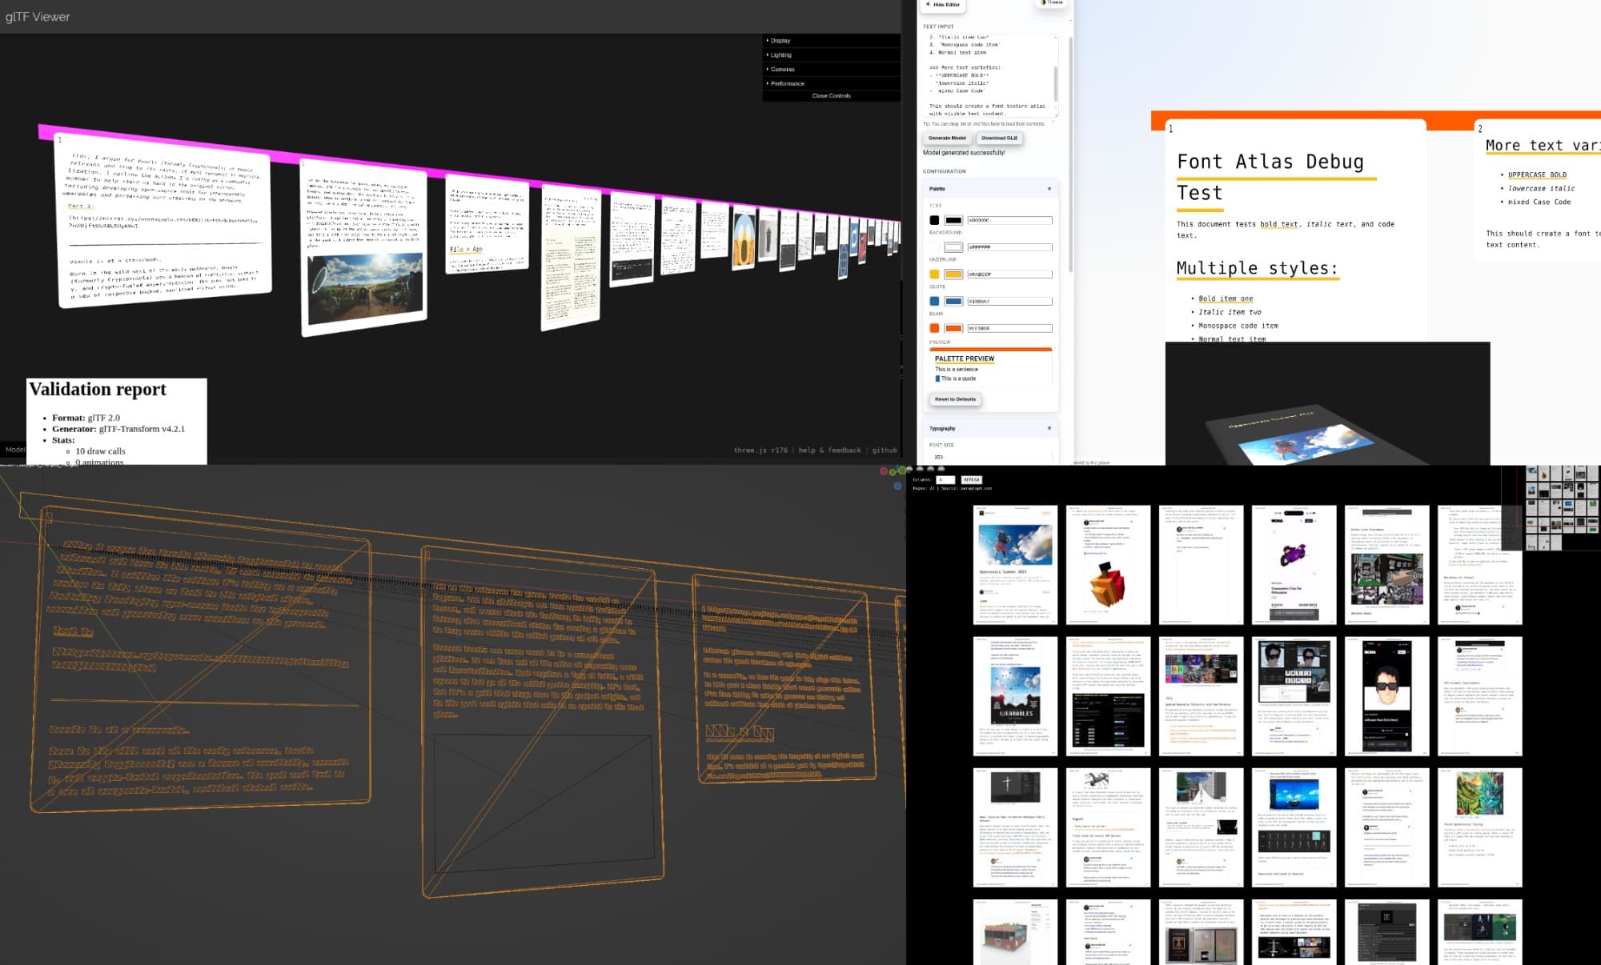Collapse the Typography section
Screen dimensions: 1601x965
[1049, 428]
